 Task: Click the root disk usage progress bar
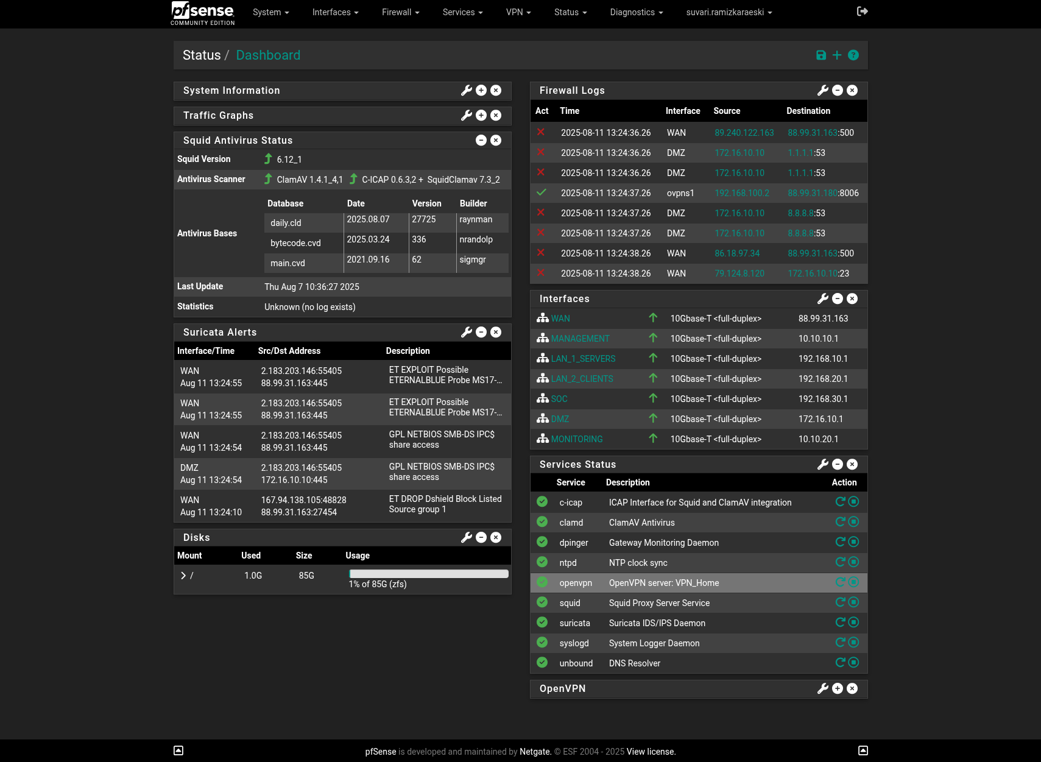(428, 574)
